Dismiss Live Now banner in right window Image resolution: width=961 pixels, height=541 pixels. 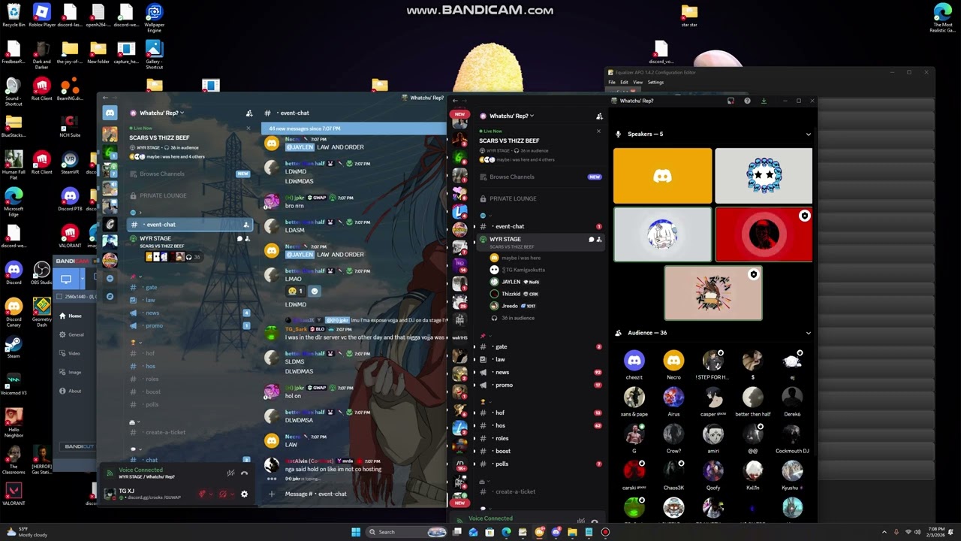(598, 131)
